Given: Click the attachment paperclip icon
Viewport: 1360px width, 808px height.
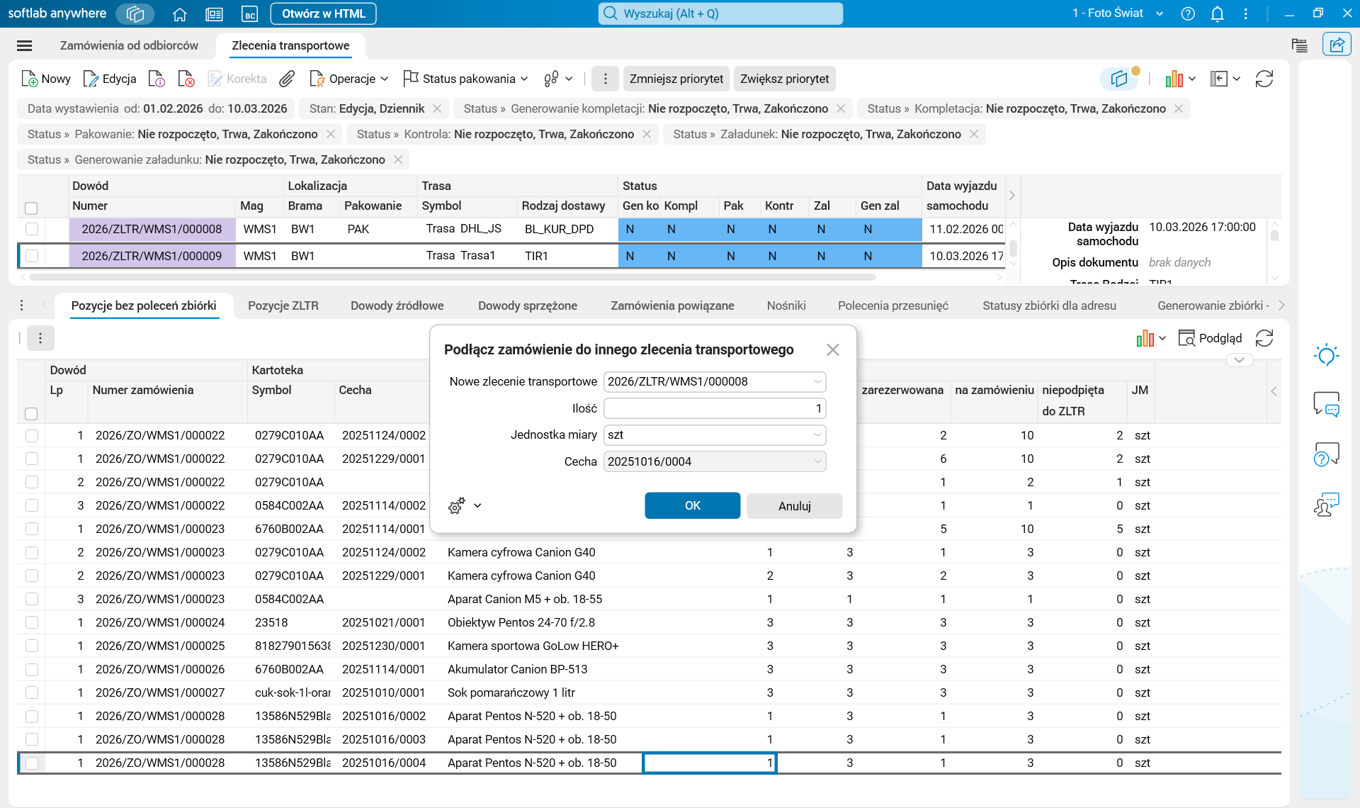Looking at the screenshot, I should (x=286, y=79).
